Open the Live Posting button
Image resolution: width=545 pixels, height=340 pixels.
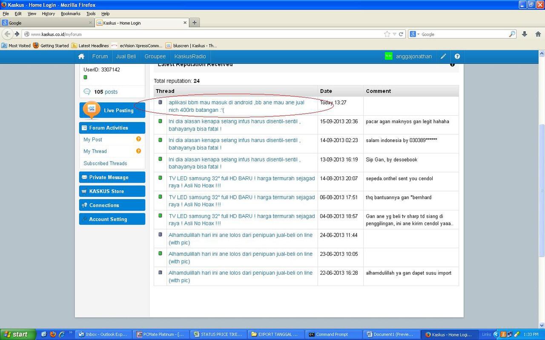pos(112,110)
